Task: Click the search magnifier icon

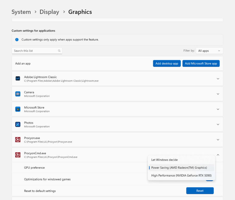Action: (59, 51)
